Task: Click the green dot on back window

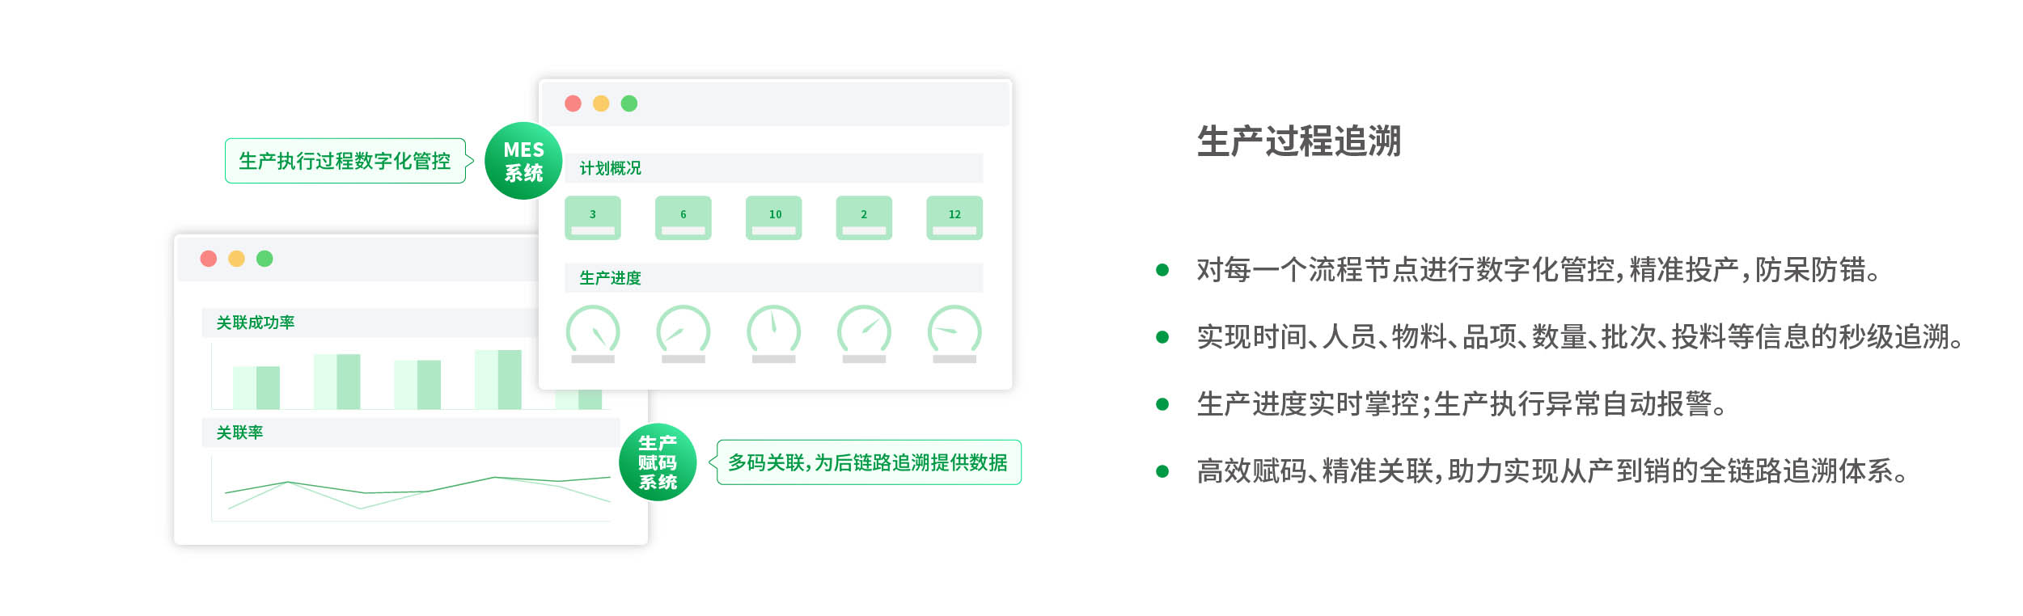Action: 265,259
